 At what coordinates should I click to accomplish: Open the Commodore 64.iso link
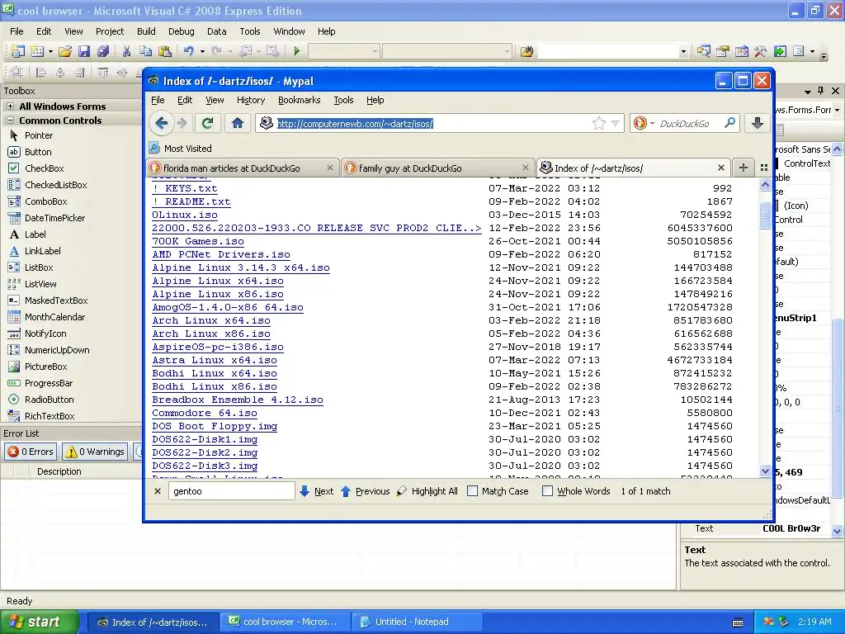click(205, 413)
